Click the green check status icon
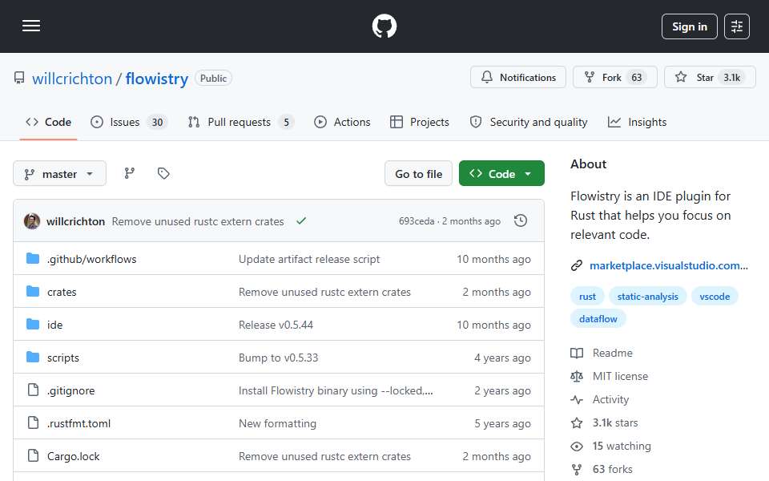This screenshot has height=481, width=769. click(x=301, y=221)
